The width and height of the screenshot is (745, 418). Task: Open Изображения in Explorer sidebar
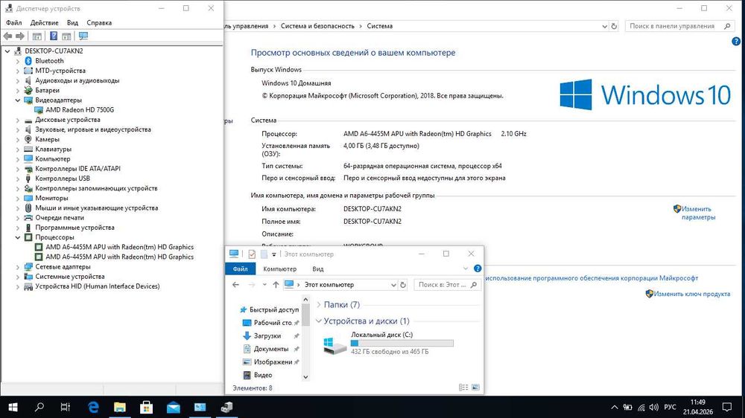coord(273,361)
